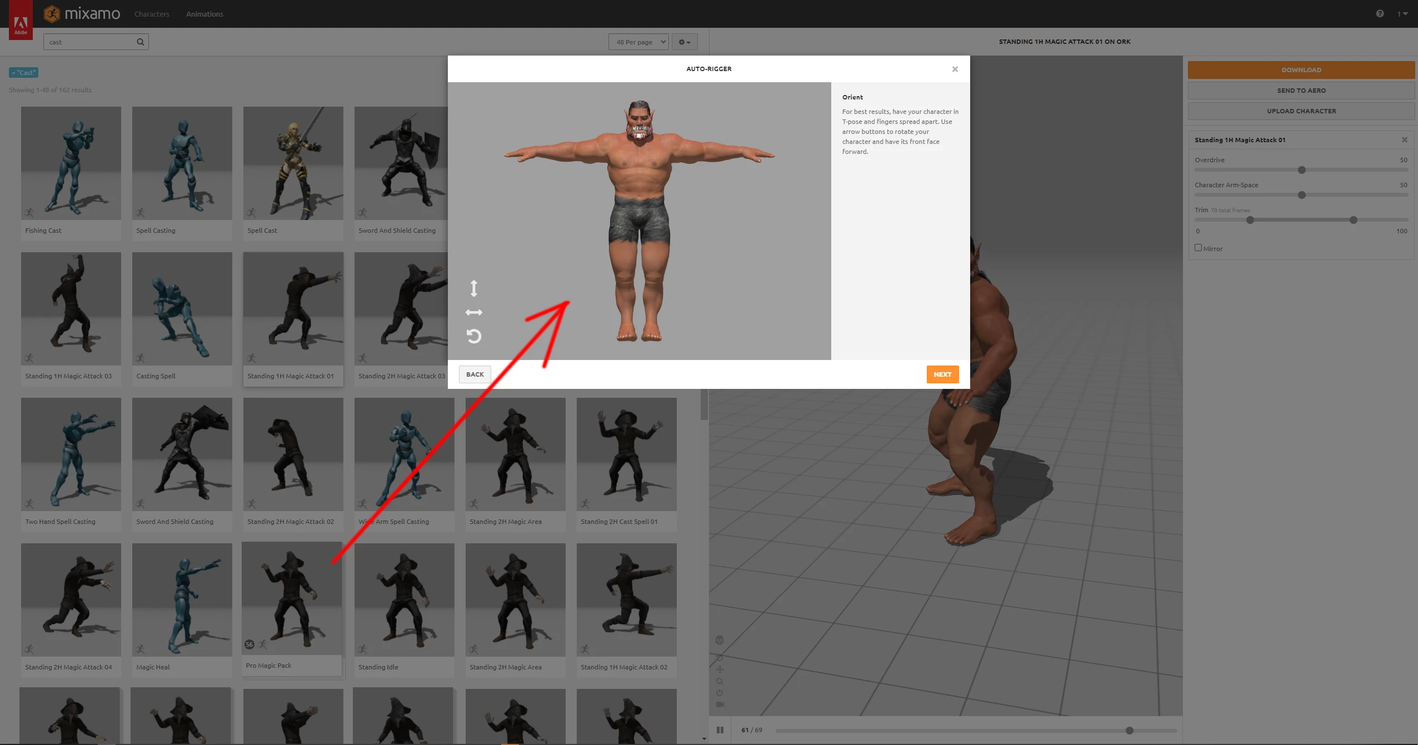Open the account dropdown at top right
1418x745 pixels.
(1402, 14)
